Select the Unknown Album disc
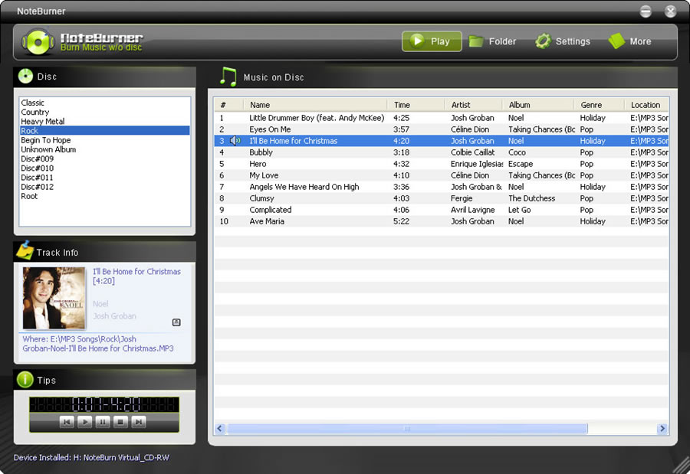Image resolution: width=690 pixels, height=474 pixels. point(105,149)
